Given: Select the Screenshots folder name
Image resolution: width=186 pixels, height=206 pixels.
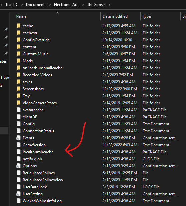Looking at the screenshot, I should 33,89.
